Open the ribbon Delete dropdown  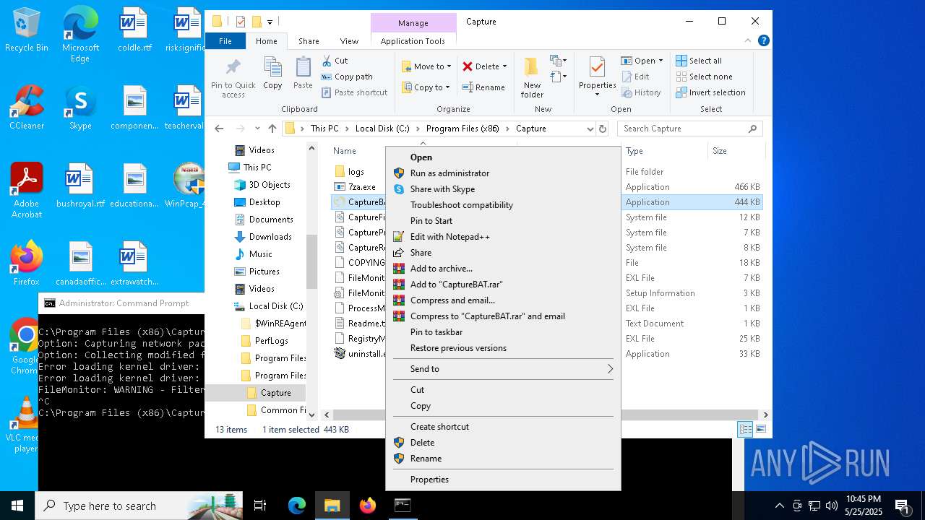pyautogui.click(x=485, y=66)
